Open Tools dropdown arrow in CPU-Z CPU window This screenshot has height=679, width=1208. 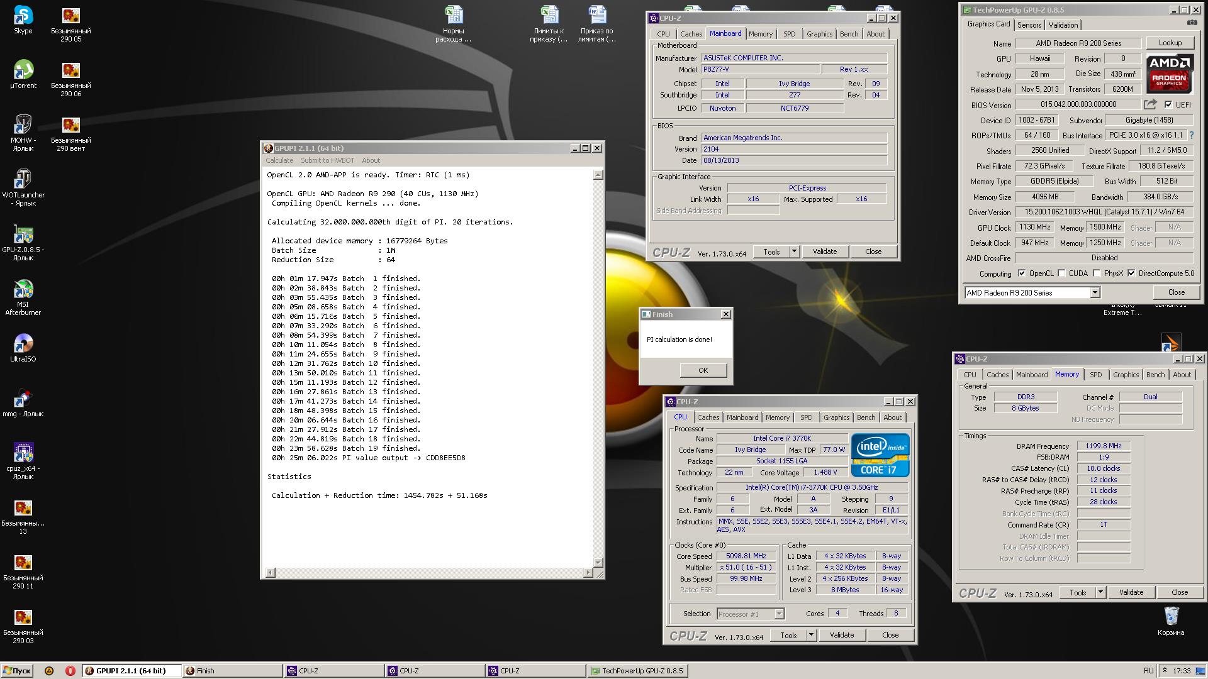811,635
